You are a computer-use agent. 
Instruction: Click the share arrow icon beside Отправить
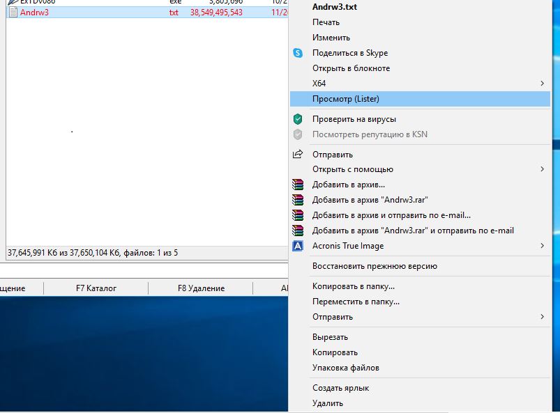(298, 155)
